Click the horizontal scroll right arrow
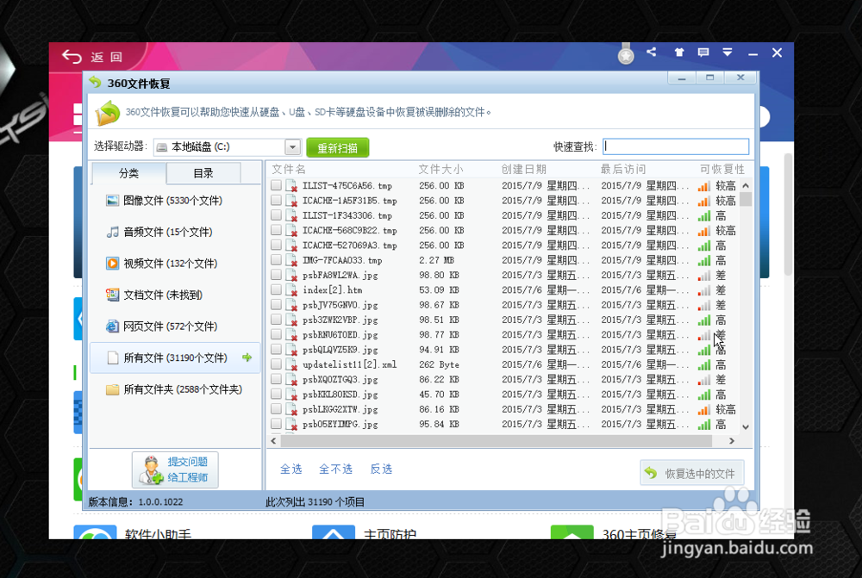 click(x=731, y=441)
